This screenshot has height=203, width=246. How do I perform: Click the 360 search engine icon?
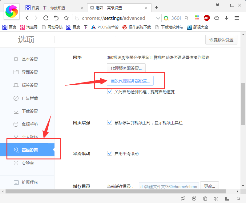pos(166,18)
